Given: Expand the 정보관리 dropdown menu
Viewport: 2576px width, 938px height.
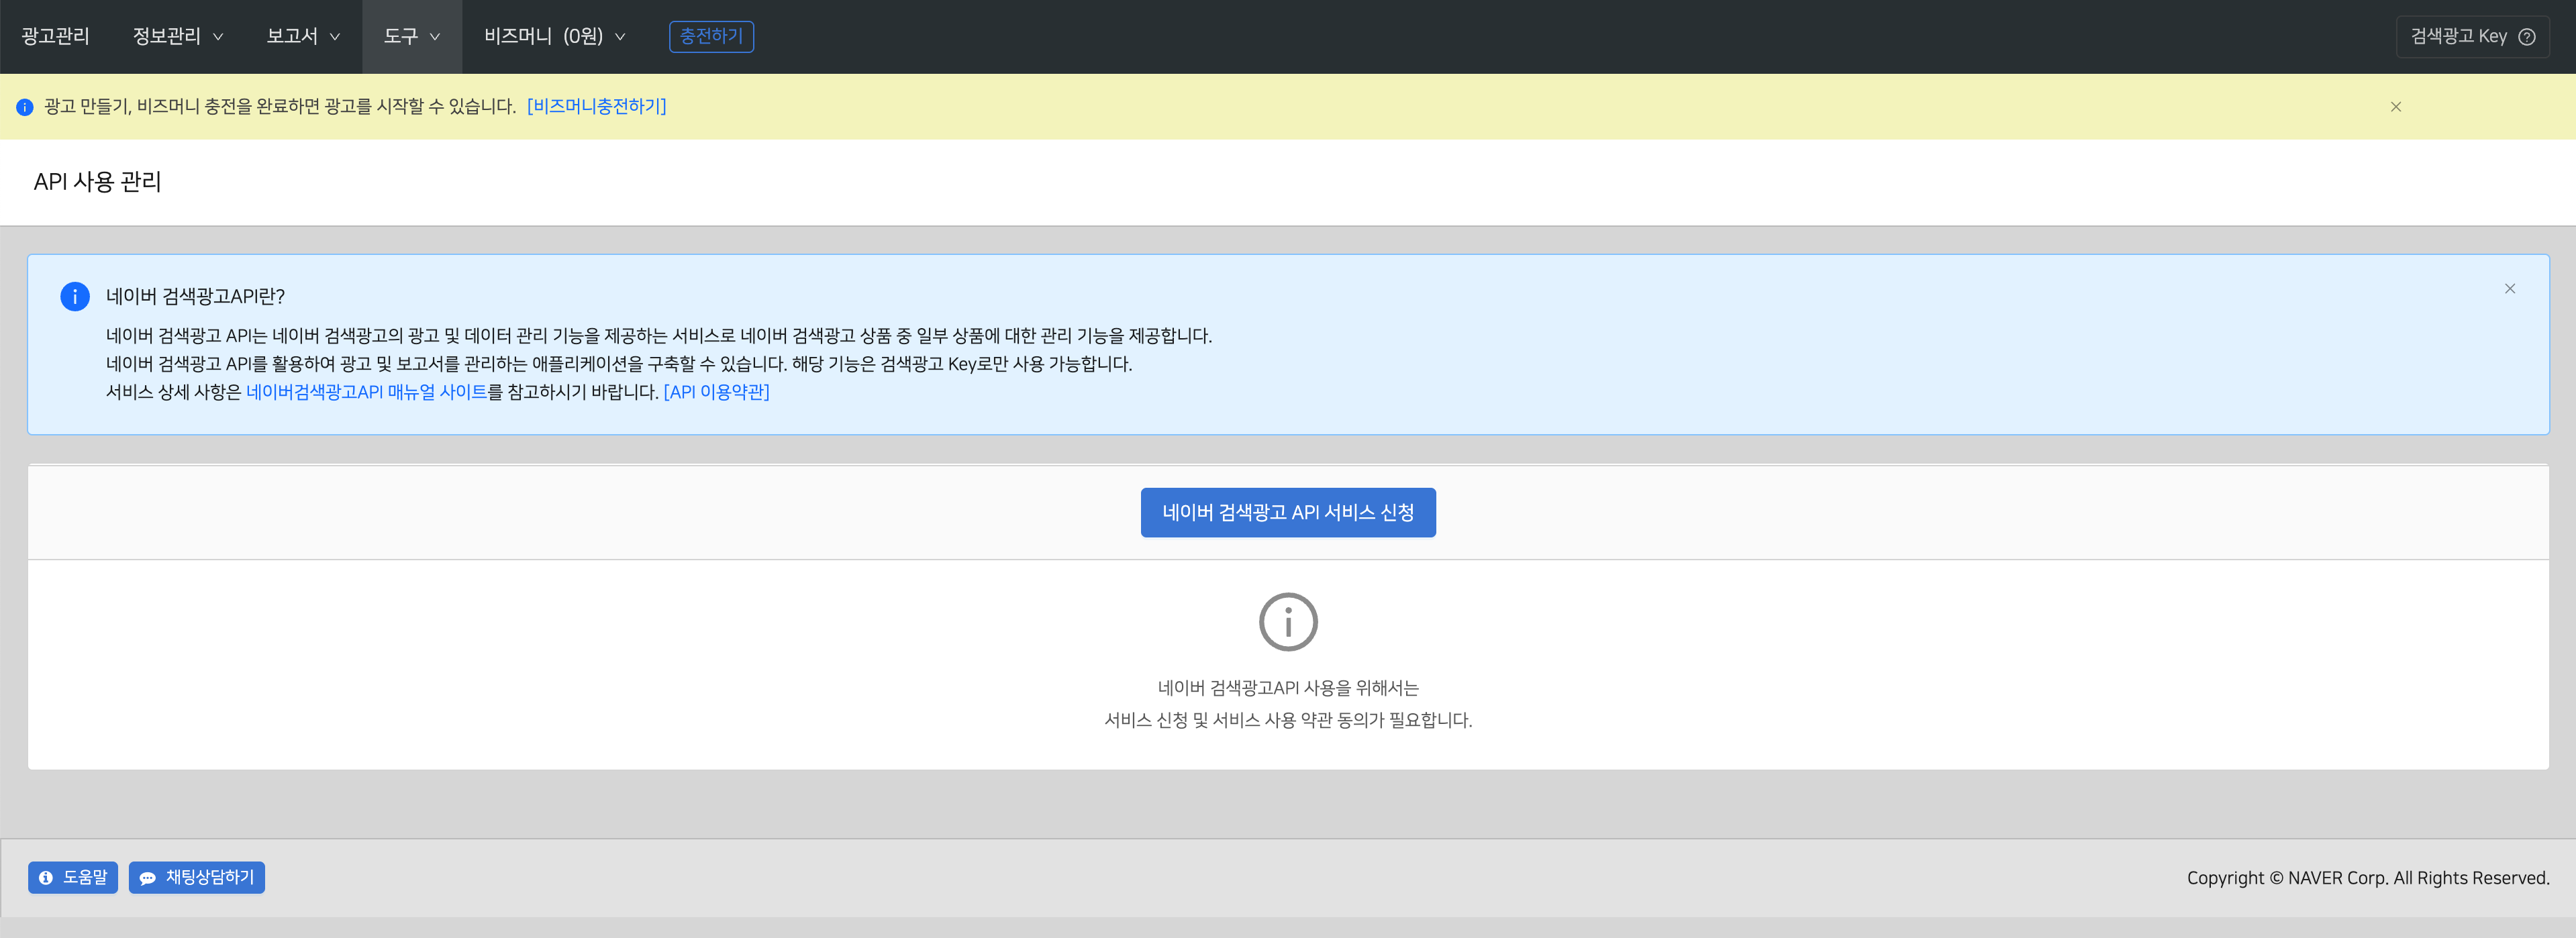Looking at the screenshot, I should tap(177, 37).
